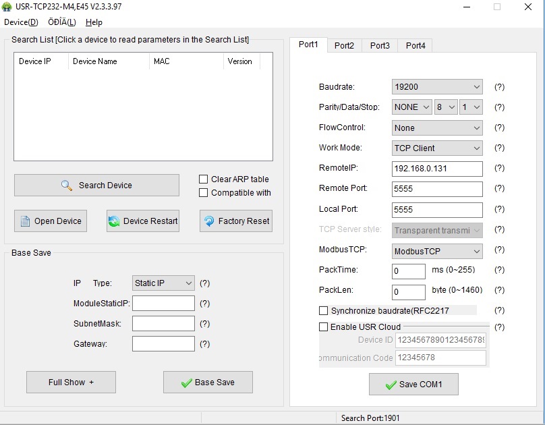This screenshot has height=425, width=545.
Task: Switch to the Port2 tab
Action: pyautogui.click(x=344, y=45)
